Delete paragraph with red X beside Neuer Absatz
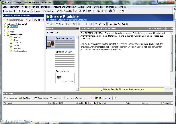176x124 pixels. pyautogui.click(x=74, y=24)
